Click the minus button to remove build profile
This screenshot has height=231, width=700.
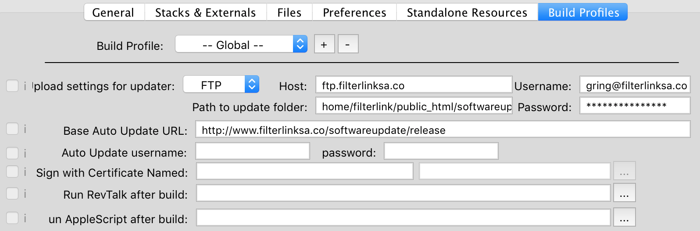click(x=348, y=44)
